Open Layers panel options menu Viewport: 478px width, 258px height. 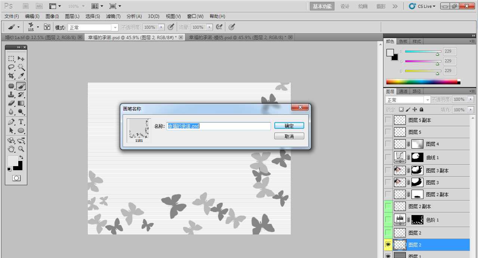pyautogui.click(x=472, y=91)
